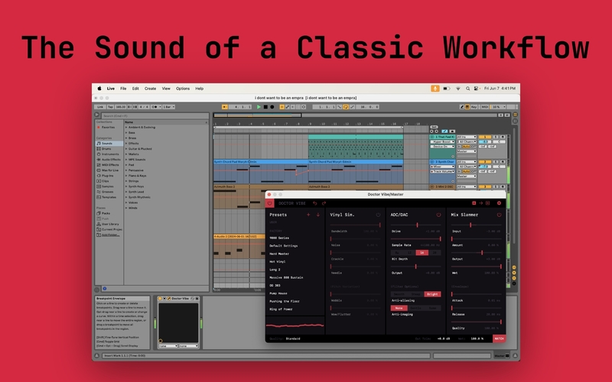Click the browser search field
The width and height of the screenshot is (612, 382).
155,116
